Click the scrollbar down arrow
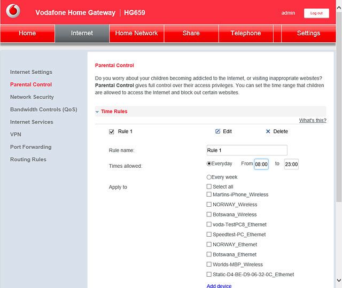Viewport: 342px width, 288px height. coord(339,280)
